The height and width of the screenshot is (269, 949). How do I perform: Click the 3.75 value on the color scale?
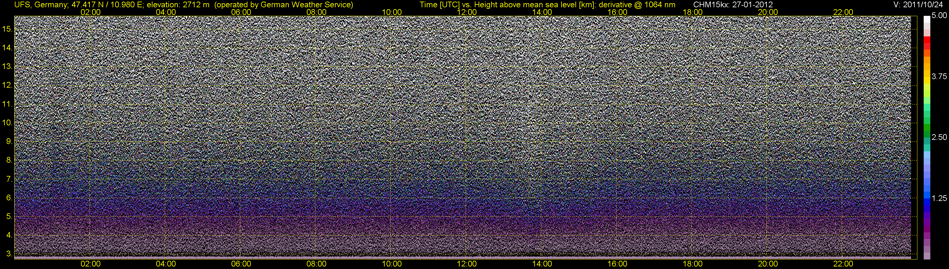(939, 77)
